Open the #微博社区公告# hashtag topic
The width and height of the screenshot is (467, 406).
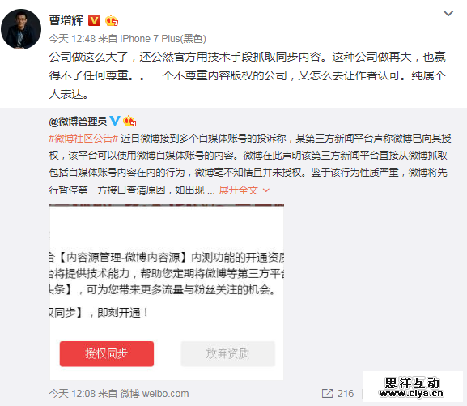point(83,138)
